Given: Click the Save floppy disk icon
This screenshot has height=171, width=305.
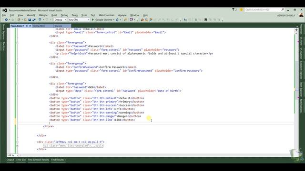Looking at the screenshot, I should pos(30,20).
